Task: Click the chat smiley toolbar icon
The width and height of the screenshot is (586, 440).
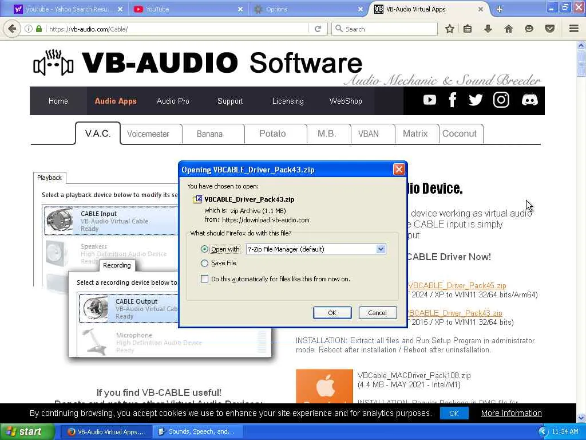Action: click(529, 29)
